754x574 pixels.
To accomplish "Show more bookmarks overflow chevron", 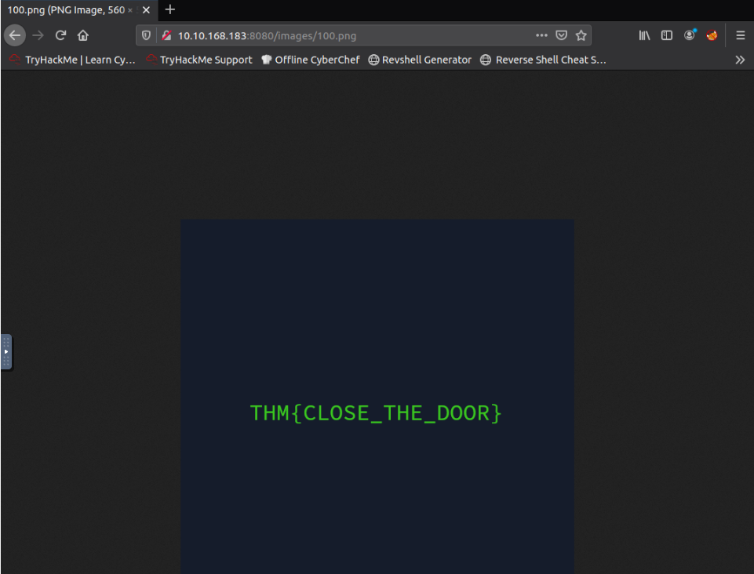I will 740,60.
